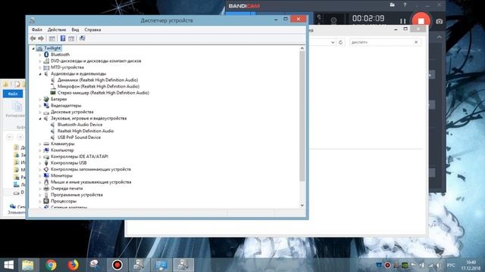The height and width of the screenshot is (272, 485).
Task: Expand the MTD-устройства category
Action: coord(40,67)
